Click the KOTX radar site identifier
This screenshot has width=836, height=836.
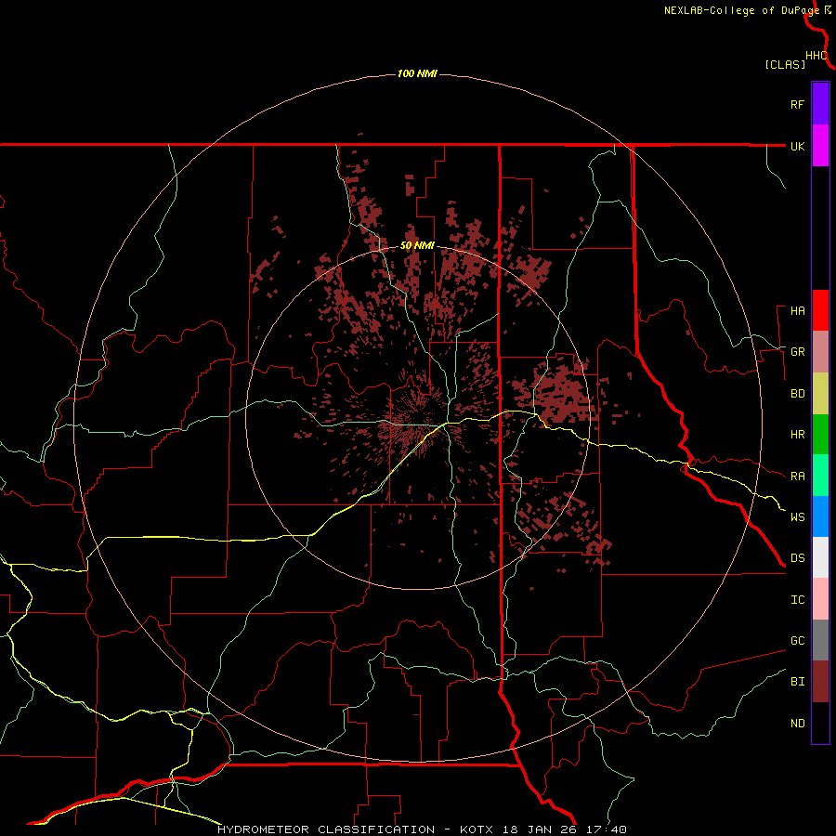[478, 829]
